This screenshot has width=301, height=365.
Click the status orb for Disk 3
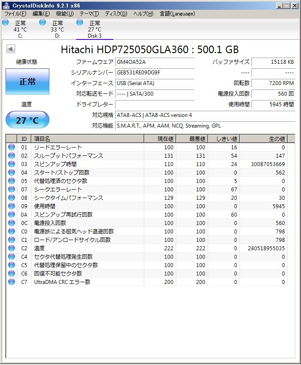(80, 23)
